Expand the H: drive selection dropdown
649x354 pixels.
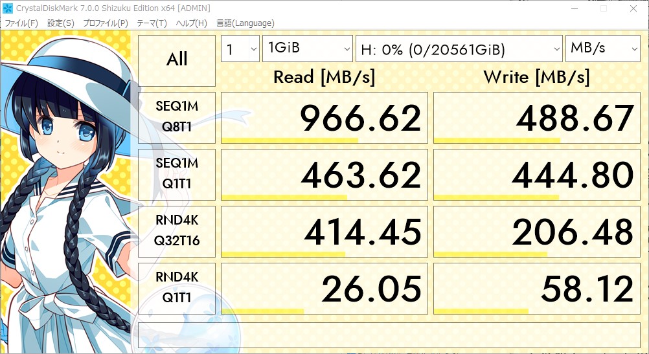pos(459,49)
